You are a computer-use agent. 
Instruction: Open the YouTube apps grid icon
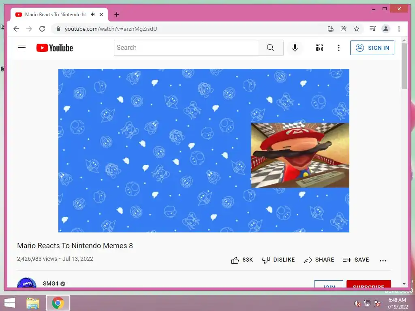point(319,48)
